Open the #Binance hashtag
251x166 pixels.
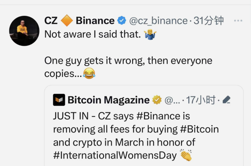click(158, 116)
